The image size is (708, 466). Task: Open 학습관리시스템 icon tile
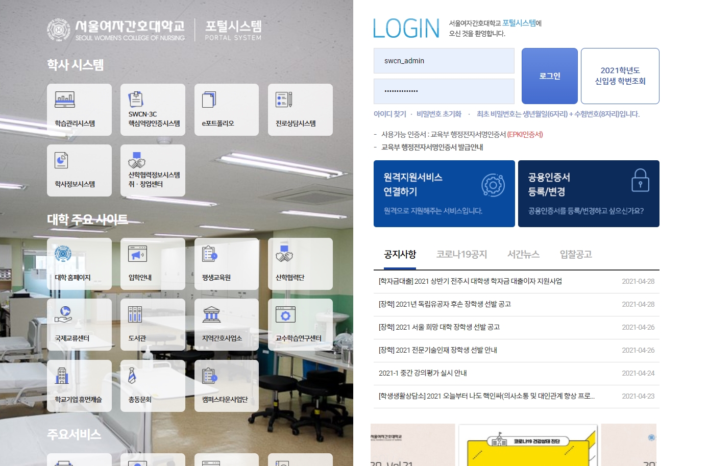[79, 110]
